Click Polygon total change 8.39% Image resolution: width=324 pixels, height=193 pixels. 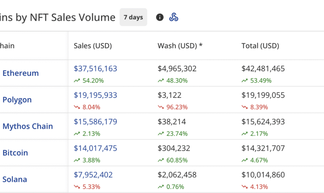coord(255,107)
